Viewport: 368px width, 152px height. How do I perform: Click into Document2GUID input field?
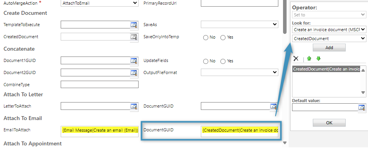pyautogui.click(x=95, y=72)
